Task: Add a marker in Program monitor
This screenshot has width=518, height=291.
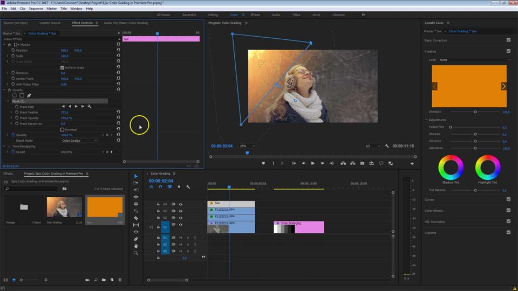Action: click(263, 163)
